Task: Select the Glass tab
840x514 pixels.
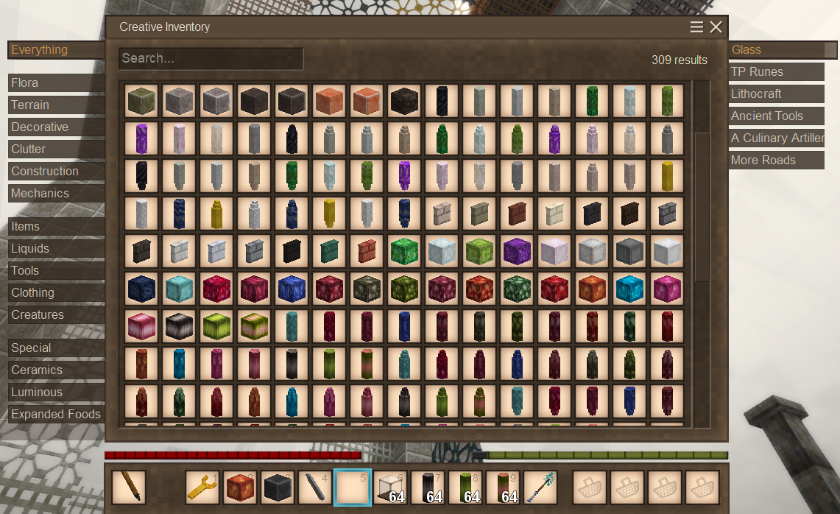Action: tap(783, 50)
